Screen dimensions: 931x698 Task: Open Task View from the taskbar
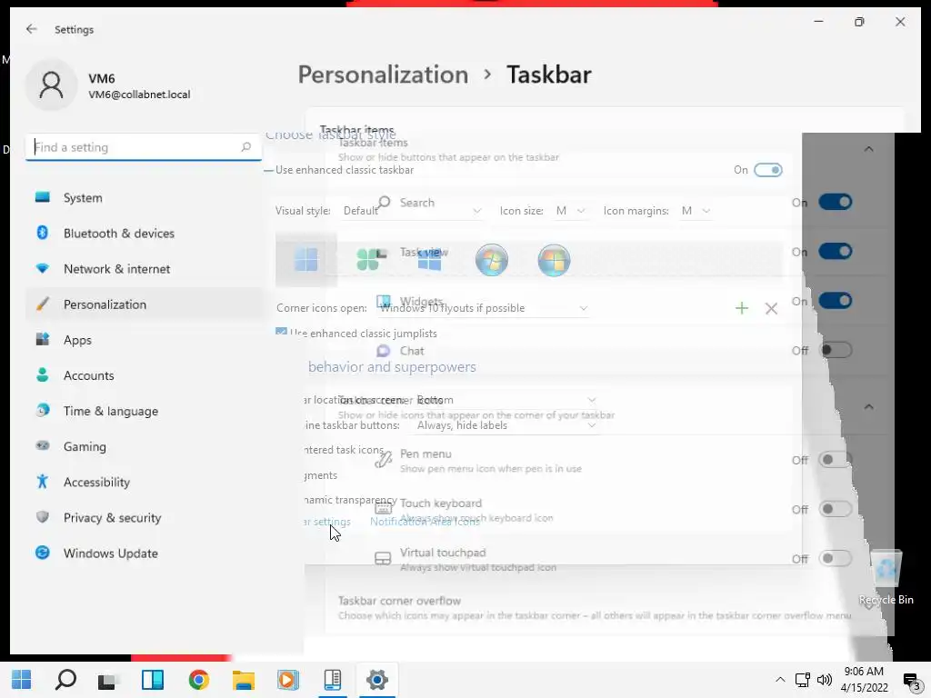pyautogui.click(x=107, y=680)
